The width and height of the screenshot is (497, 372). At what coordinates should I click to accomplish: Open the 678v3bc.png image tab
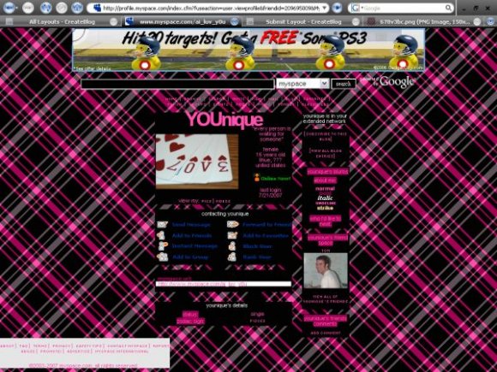[424, 22]
